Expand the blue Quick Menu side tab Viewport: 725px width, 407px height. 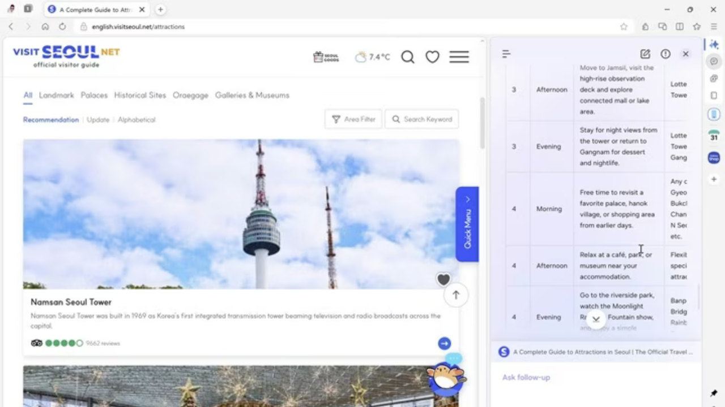(467, 223)
